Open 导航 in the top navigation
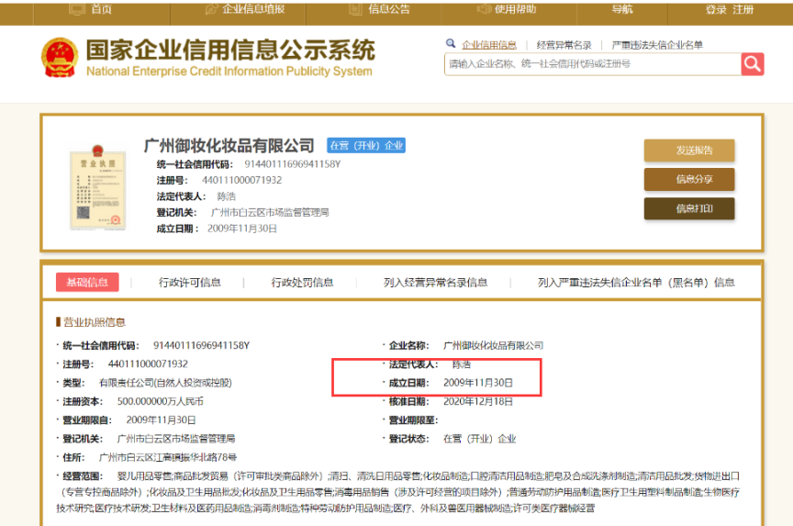 pos(622,9)
